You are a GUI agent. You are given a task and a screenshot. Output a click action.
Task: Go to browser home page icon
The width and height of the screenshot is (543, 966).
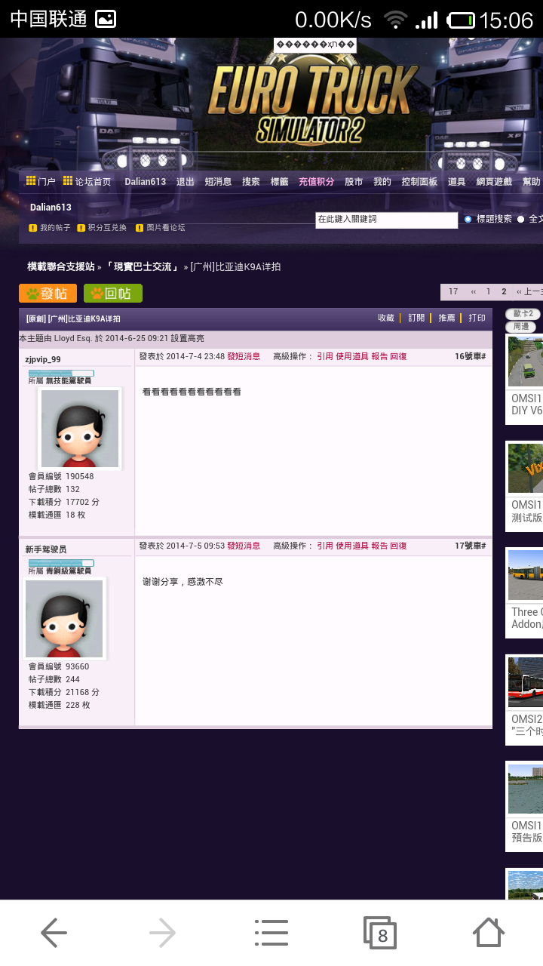pos(488,932)
